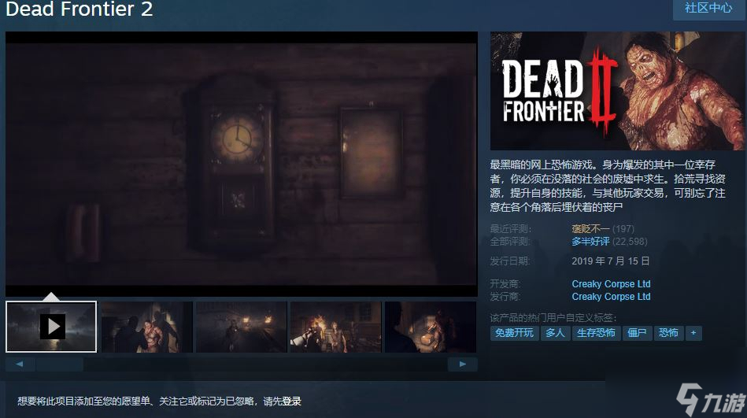Image resolution: width=747 pixels, height=418 pixels.
Task: Click the left arrow of thumbnail strip
Action: point(20,364)
